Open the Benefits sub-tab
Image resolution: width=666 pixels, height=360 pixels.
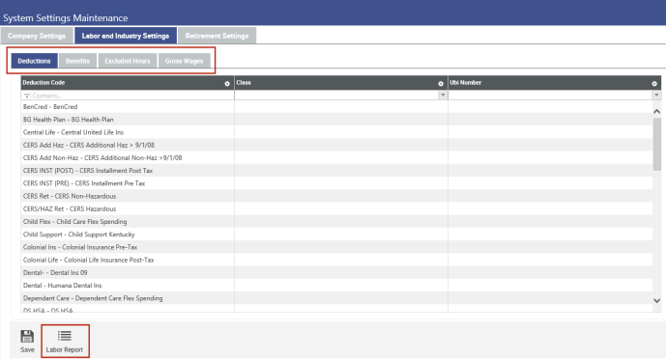pyautogui.click(x=77, y=61)
